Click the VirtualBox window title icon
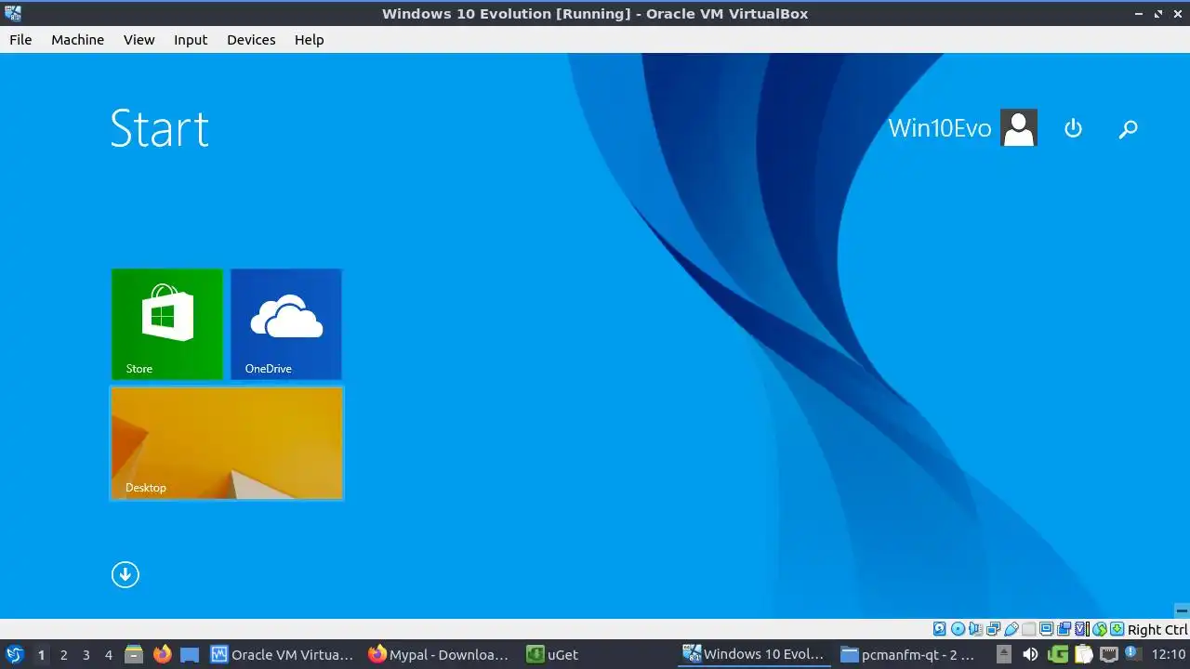Screen dimensions: 1190x669 click(x=13, y=13)
